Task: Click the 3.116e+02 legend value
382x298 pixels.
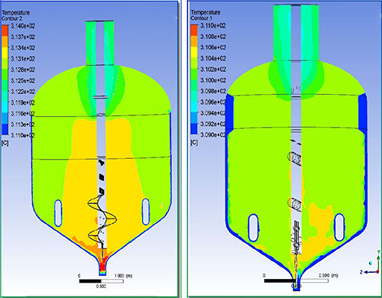Action: 23,113
